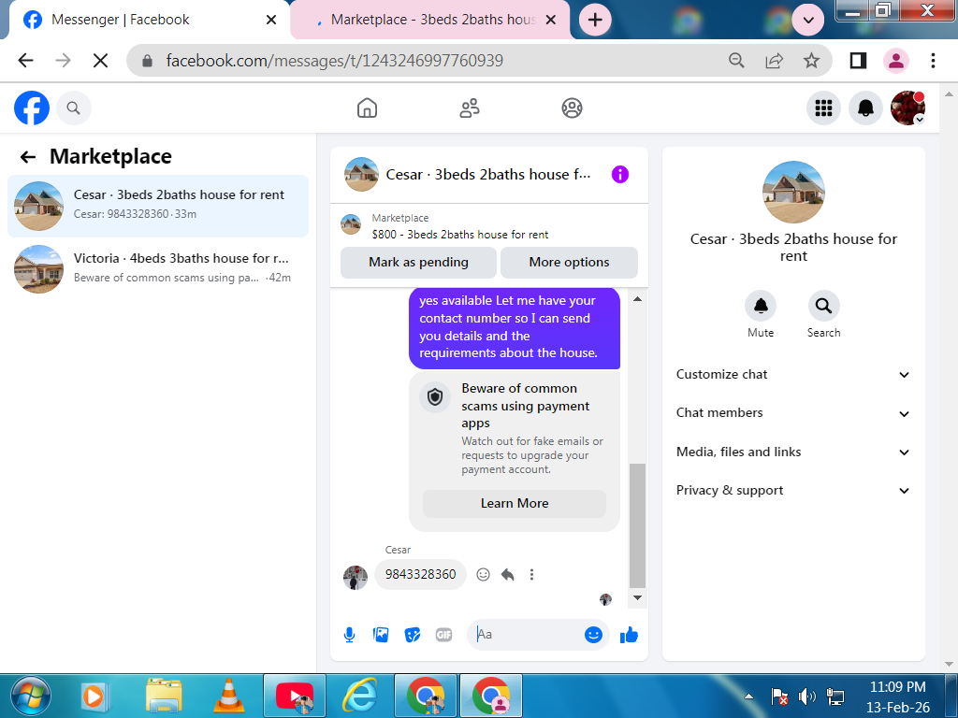The width and height of the screenshot is (958, 718).
Task: Open the $800 - 3beds 2baths listing link
Action: click(x=460, y=235)
